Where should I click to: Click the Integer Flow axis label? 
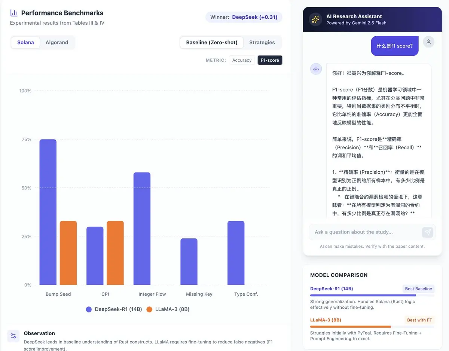click(x=152, y=294)
